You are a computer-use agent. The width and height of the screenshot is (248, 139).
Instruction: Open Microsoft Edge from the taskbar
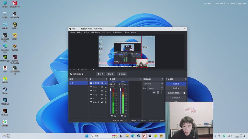133,136
